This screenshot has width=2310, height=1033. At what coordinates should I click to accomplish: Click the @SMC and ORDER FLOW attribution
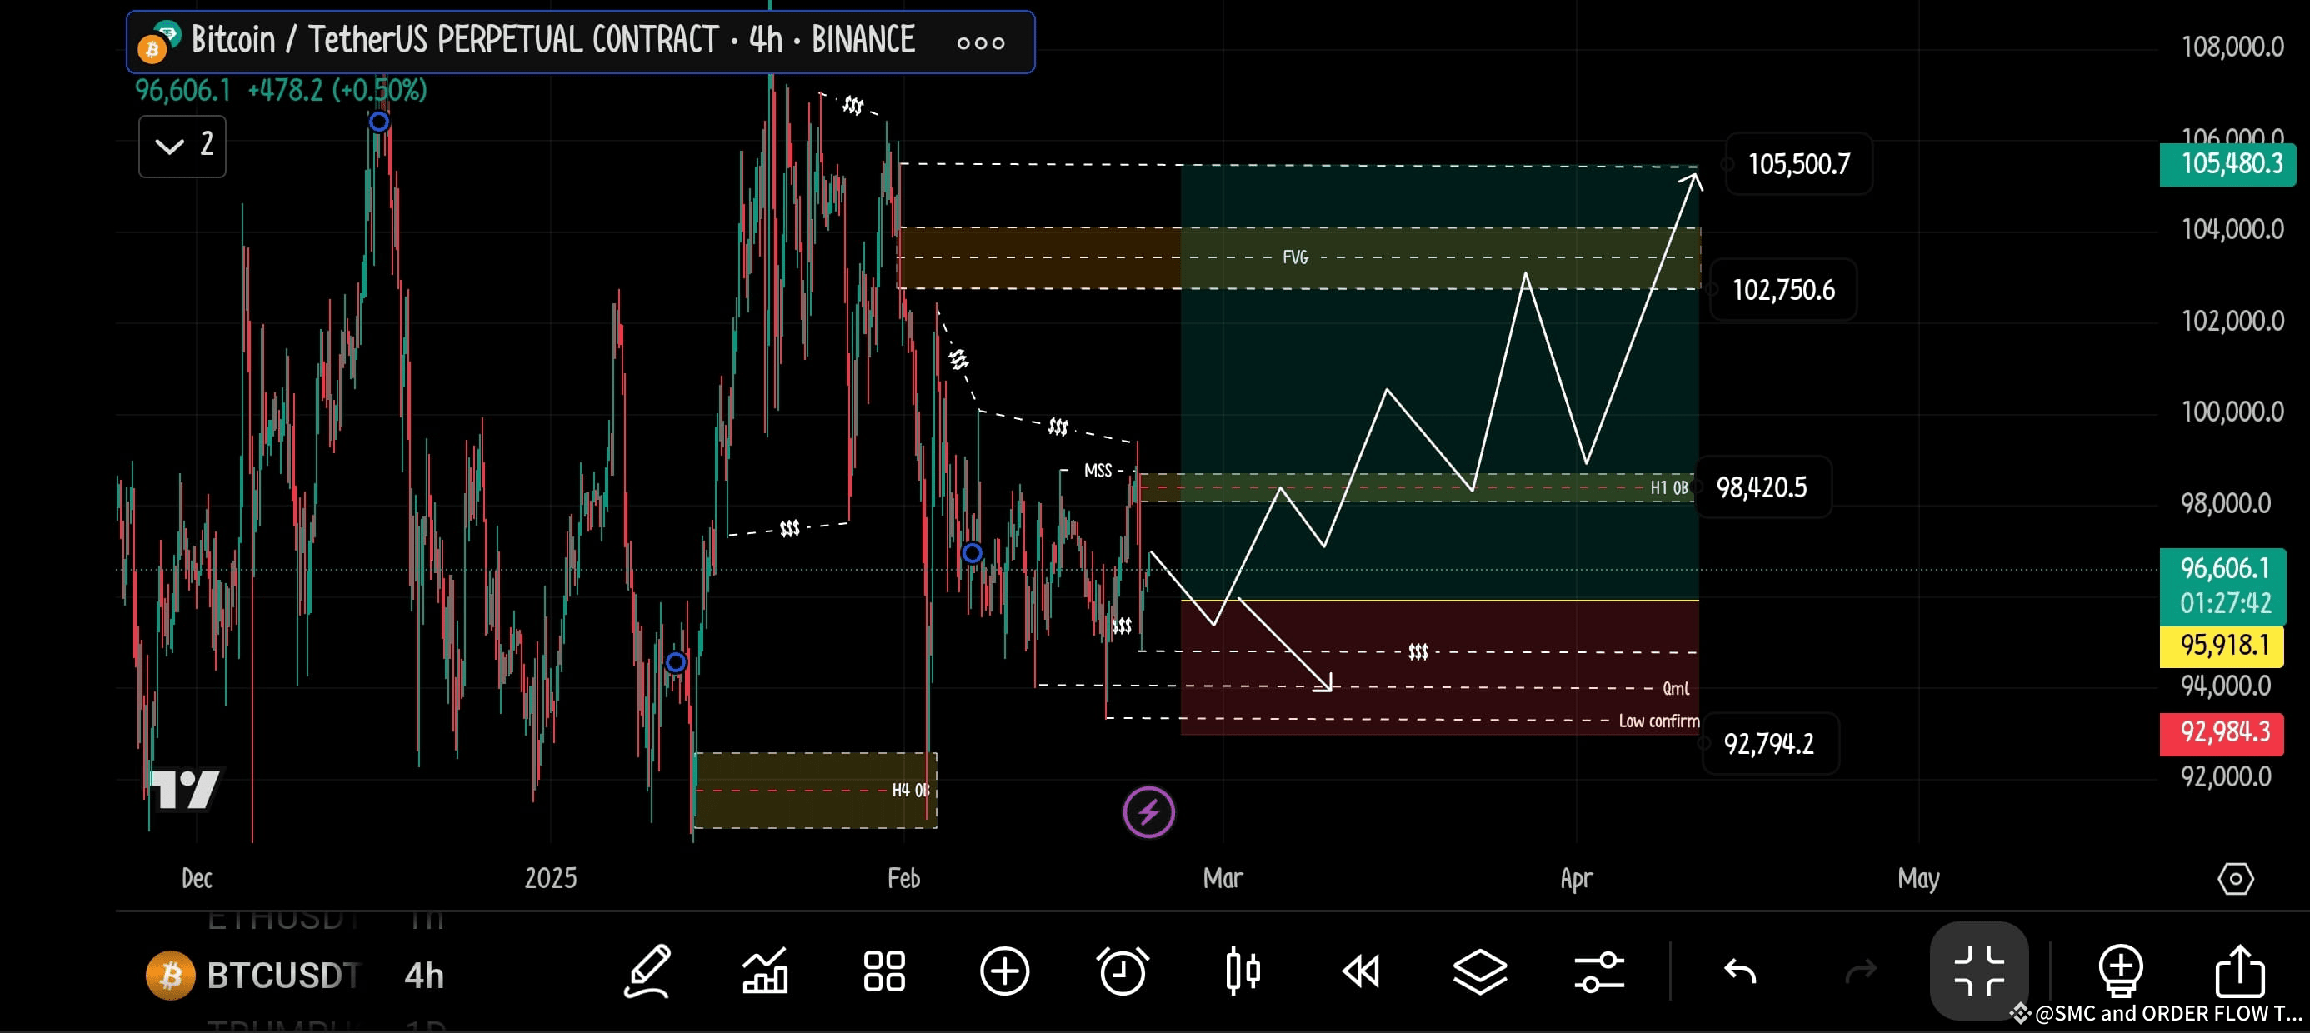2179,1014
